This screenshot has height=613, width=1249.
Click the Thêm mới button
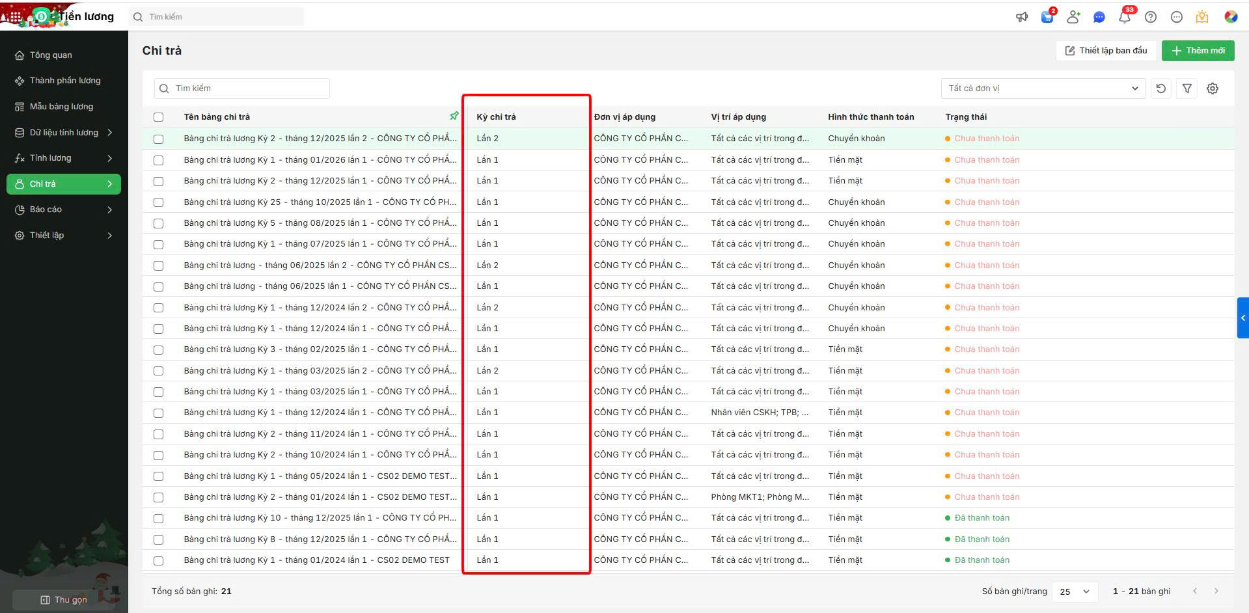(1198, 51)
